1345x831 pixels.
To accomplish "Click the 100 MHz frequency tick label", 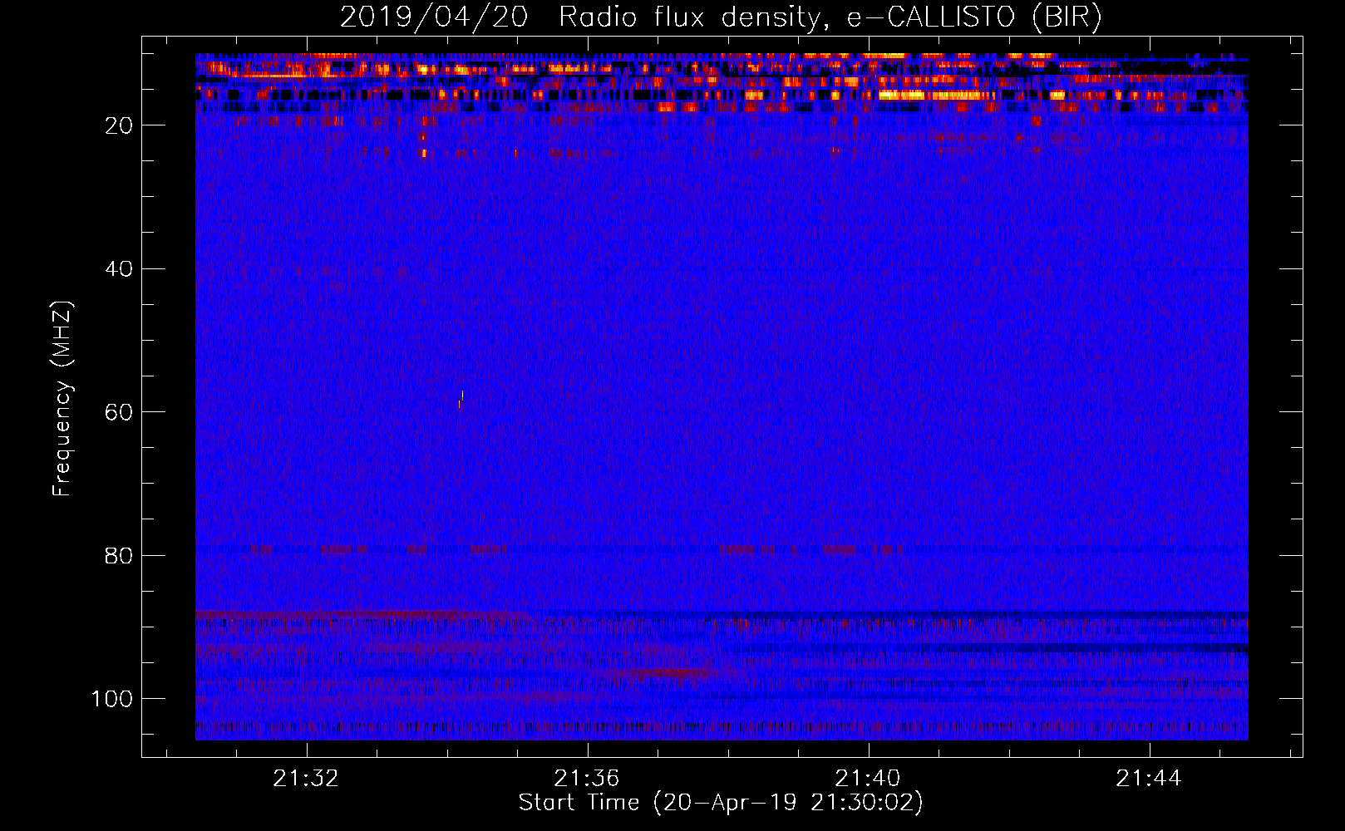I will tap(112, 699).
